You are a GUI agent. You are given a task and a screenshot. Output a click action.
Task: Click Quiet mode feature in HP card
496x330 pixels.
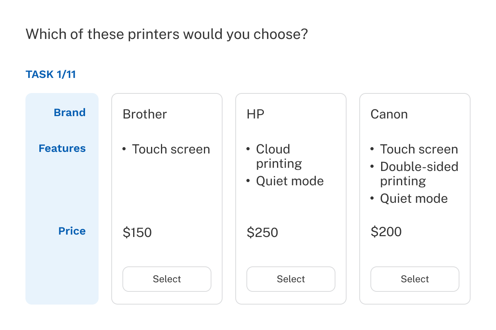pos(290,181)
